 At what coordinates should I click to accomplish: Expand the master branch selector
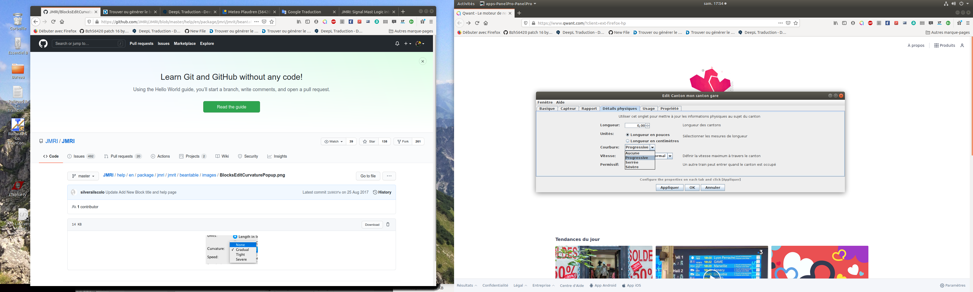[83, 176]
